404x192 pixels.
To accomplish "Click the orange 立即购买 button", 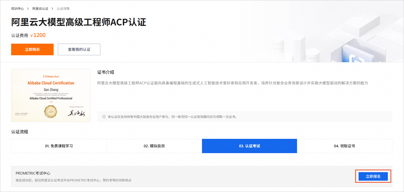I will pyautogui.click(x=32, y=49).
